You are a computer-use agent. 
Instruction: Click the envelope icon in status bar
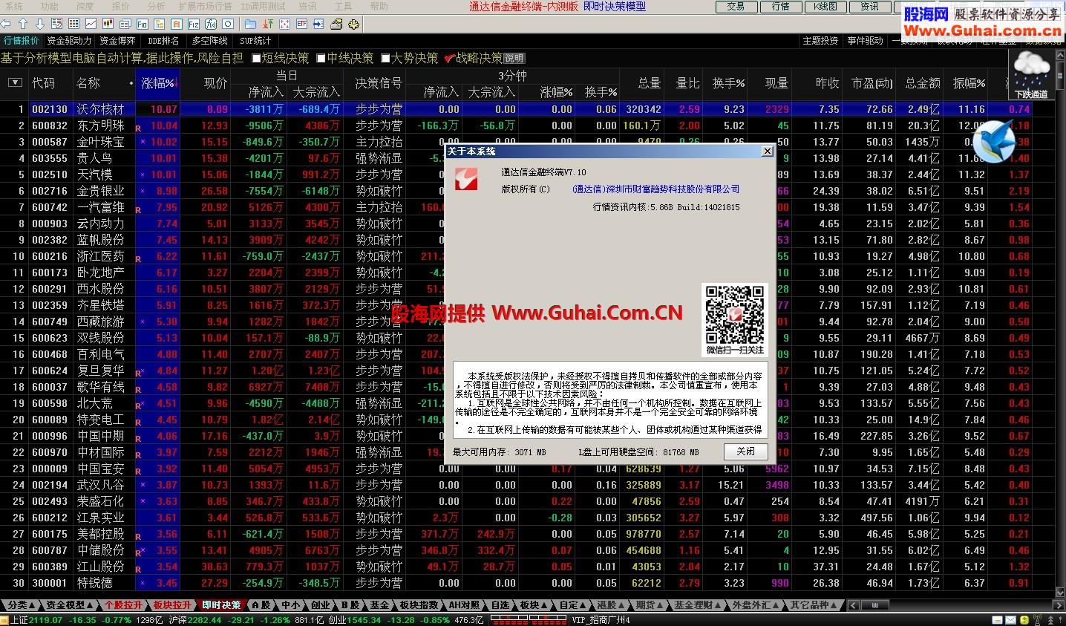tap(1010, 620)
